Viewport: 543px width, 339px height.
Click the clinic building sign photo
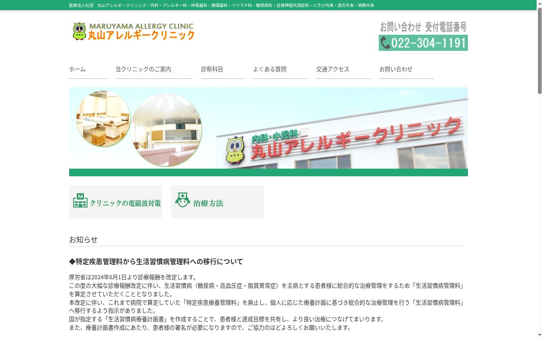click(341, 132)
